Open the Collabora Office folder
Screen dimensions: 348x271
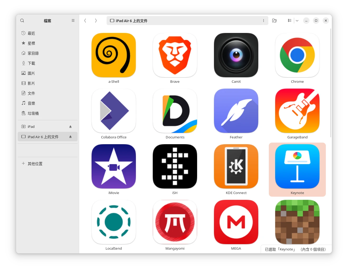click(114, 111)
